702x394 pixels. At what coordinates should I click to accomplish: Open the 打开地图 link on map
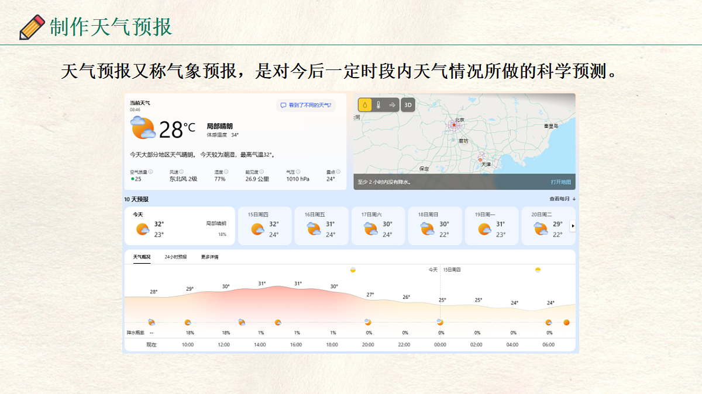561,182
